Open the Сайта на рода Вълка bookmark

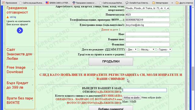(31, 3)
